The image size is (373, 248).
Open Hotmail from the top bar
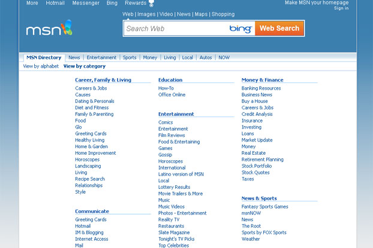pos(55,3)
